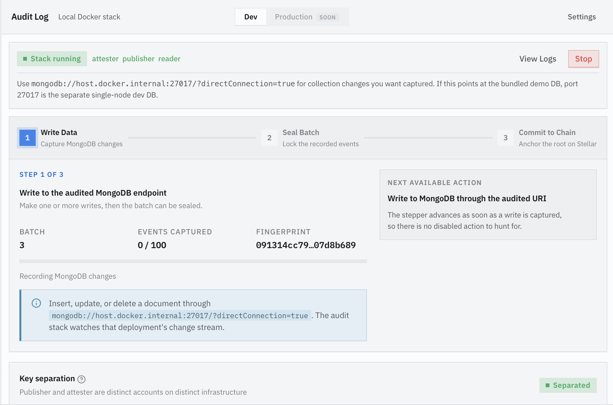Click the SOON badge
Viewport: 613px width, 405px height.
(x=327, y=17)
